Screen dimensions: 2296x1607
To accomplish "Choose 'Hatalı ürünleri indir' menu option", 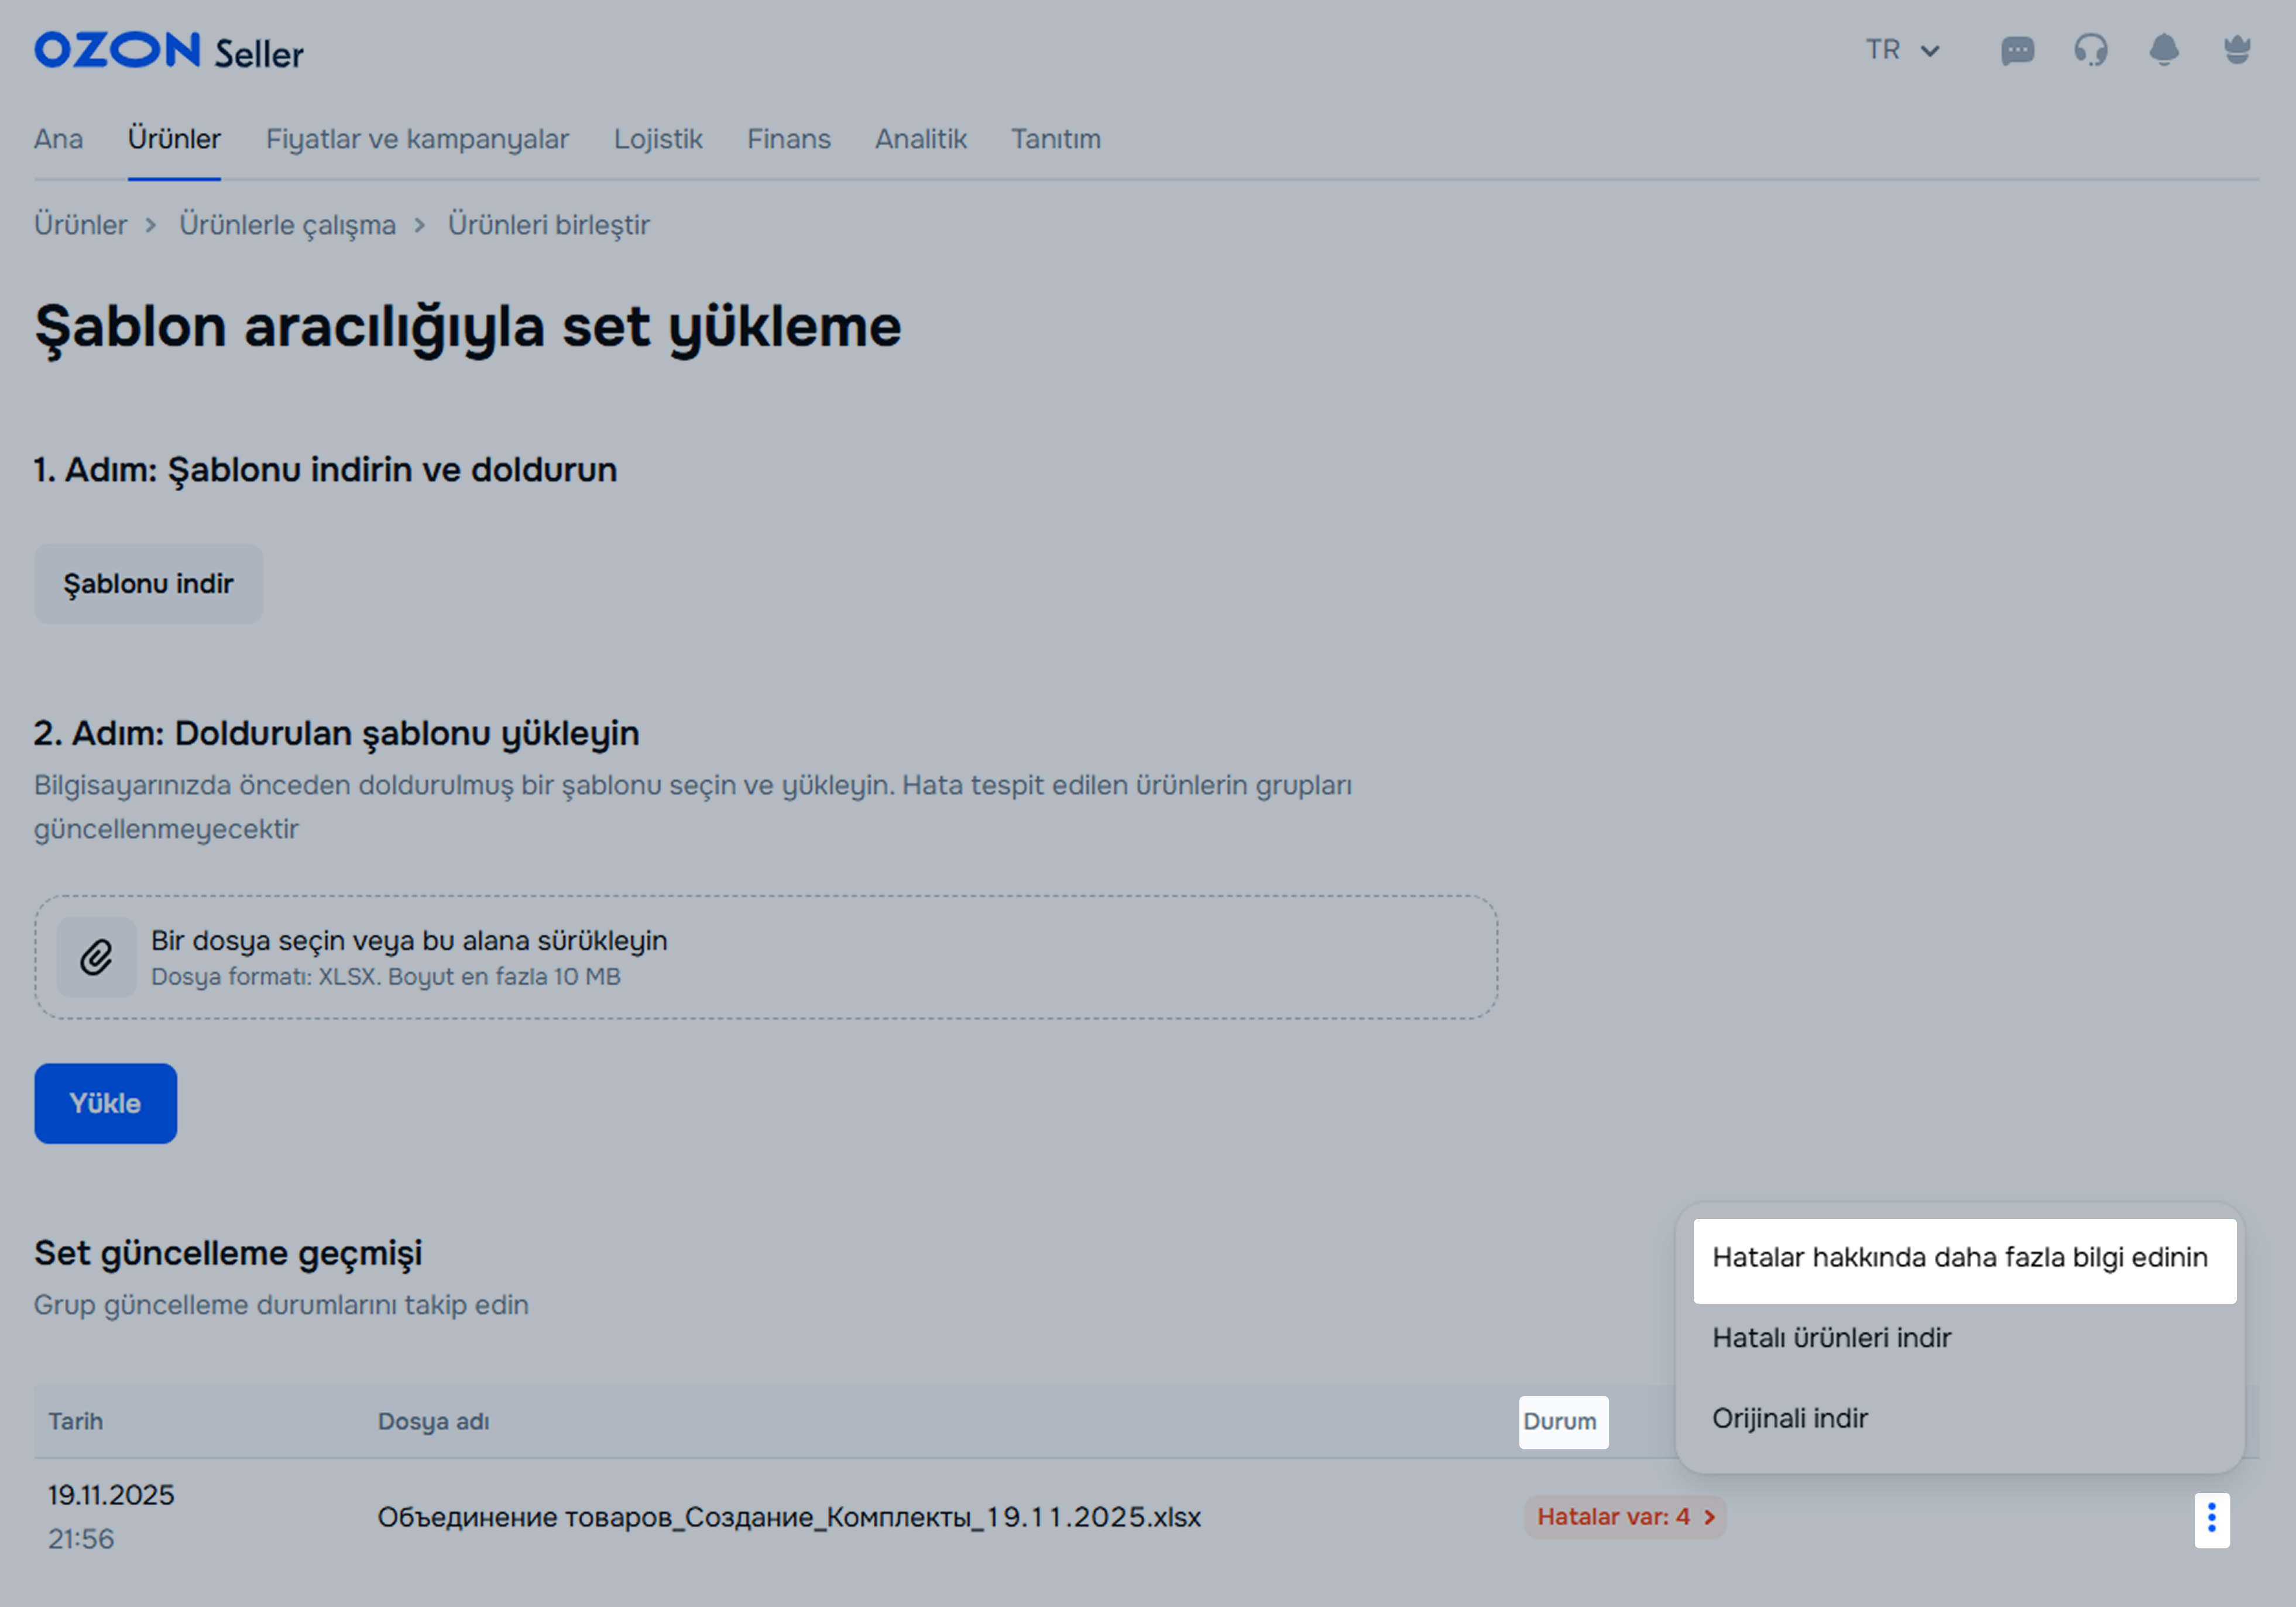I will [x=1831, y=1338].
